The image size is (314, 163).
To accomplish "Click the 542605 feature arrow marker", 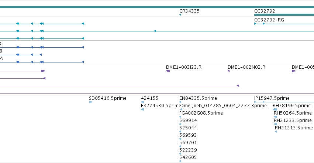I will pyautogui.click(x=180, y=161).
